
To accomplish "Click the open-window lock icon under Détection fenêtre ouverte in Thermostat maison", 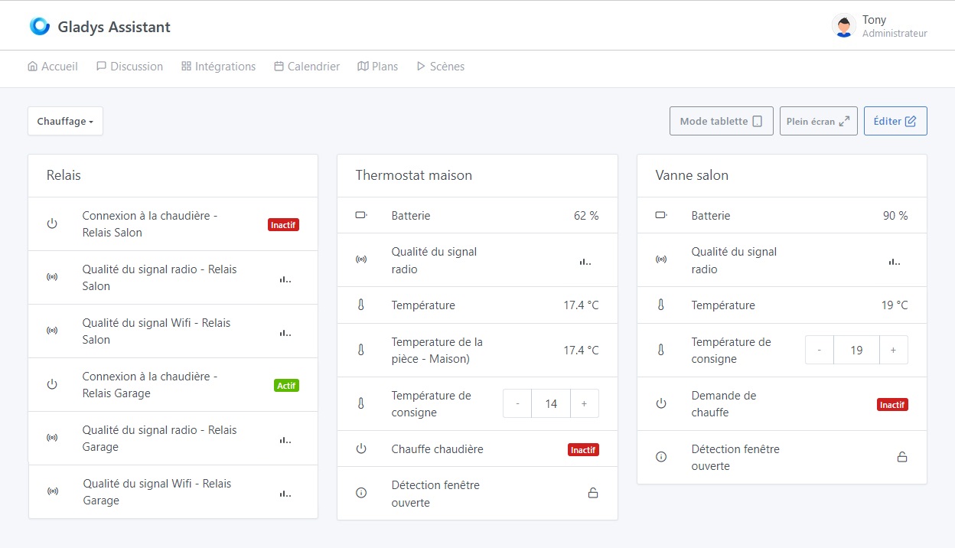I will click(x=593, y=493).
